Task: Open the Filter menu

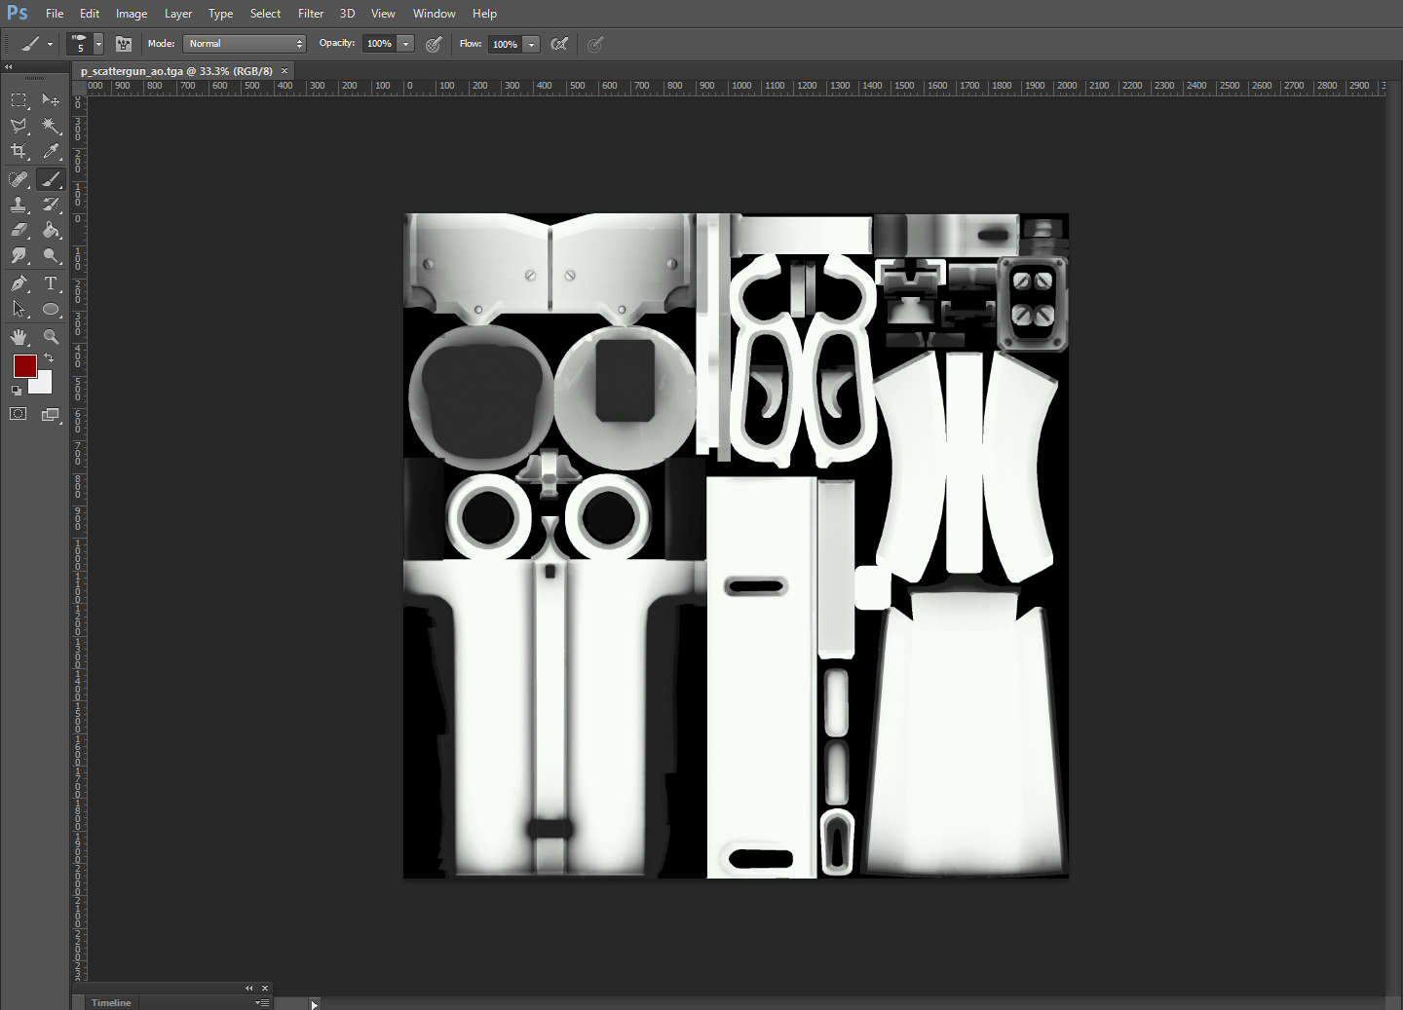Action: [x=311, y=14]
